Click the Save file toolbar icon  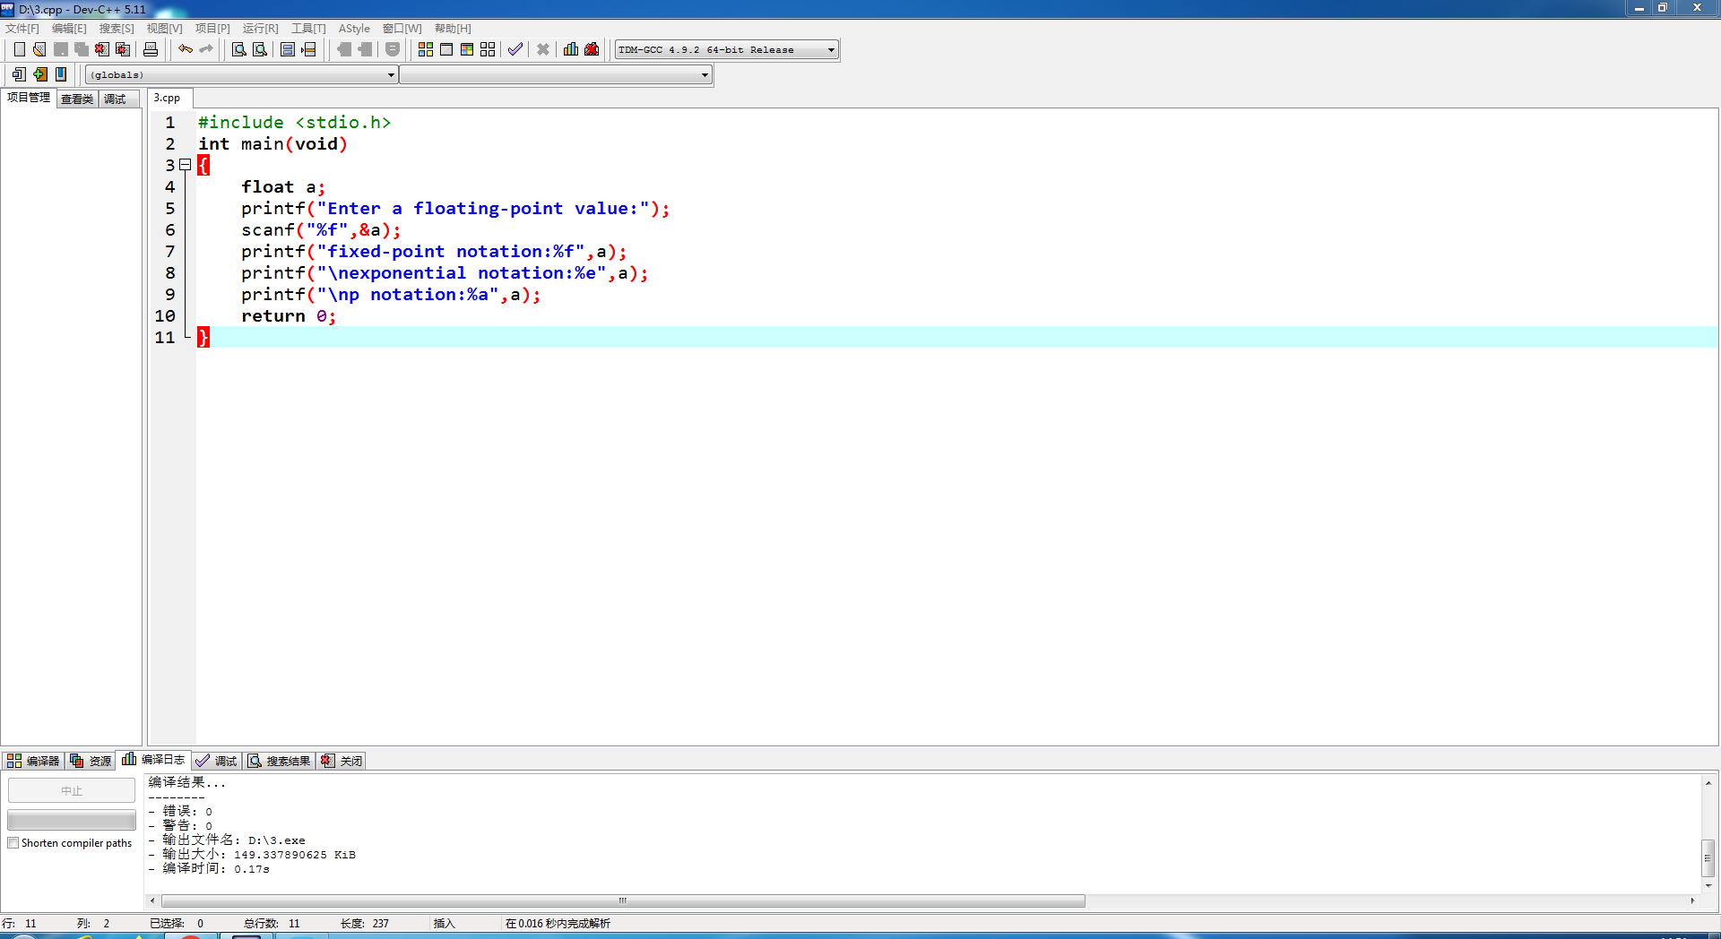[x=60, y=49]
